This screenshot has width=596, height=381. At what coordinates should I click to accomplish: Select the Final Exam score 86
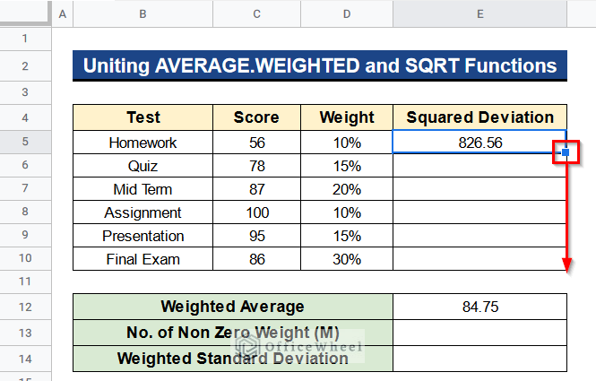click(257, 259)
